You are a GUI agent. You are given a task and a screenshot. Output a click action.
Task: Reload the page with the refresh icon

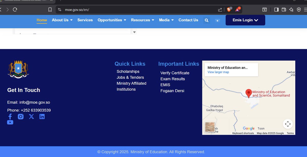pyautogui.click(x=15, y=10)
